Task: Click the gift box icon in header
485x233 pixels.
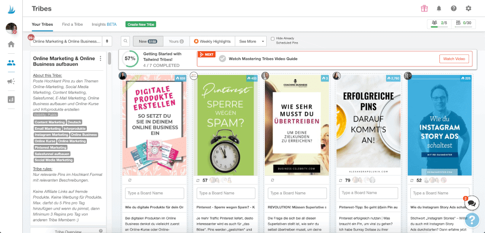Action: click(x=424, y=8)
